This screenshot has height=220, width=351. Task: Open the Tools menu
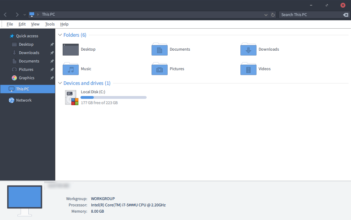point(50,24)
